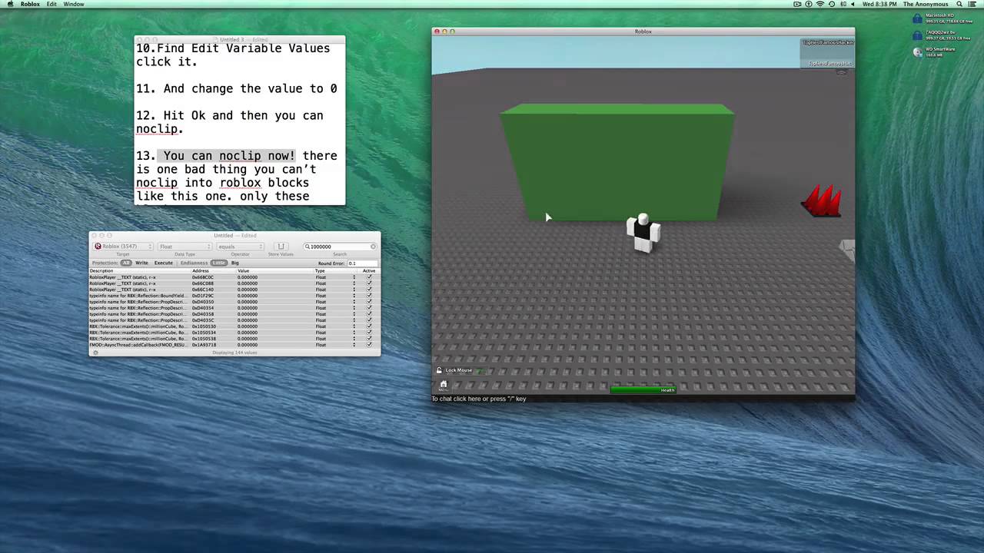Click the Round Error input field
Image resolution: width=984 pixels, height=553 pixels.
click(362, 263)
